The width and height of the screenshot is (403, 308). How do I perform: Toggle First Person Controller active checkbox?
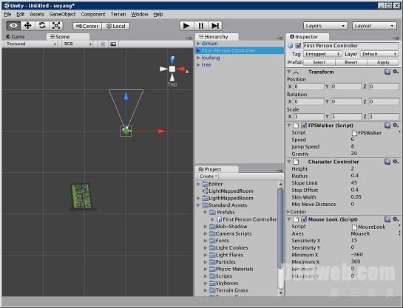point(298,46)
